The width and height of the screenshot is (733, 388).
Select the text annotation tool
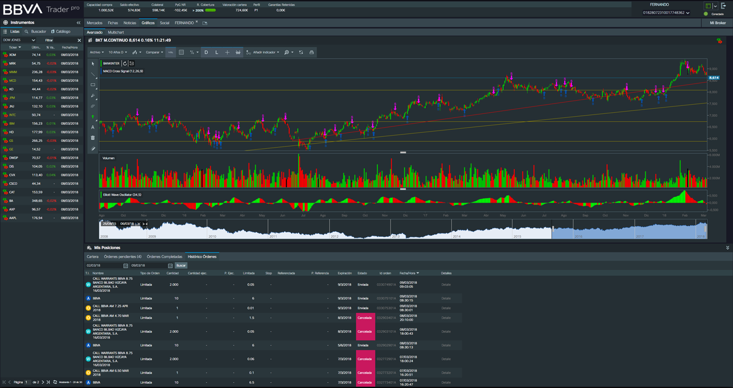pos(93,128)
